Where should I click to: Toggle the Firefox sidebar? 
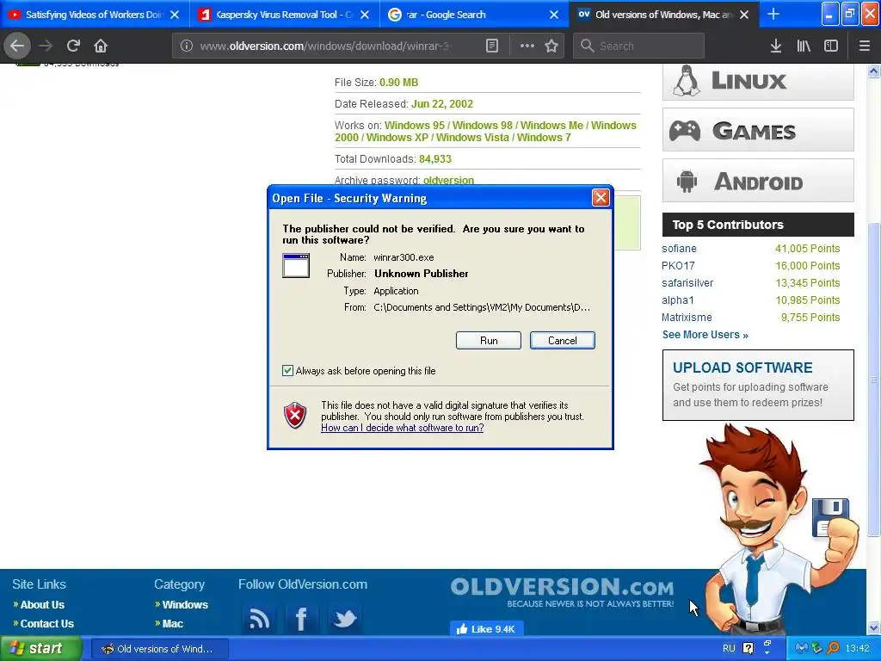(831, 46)
